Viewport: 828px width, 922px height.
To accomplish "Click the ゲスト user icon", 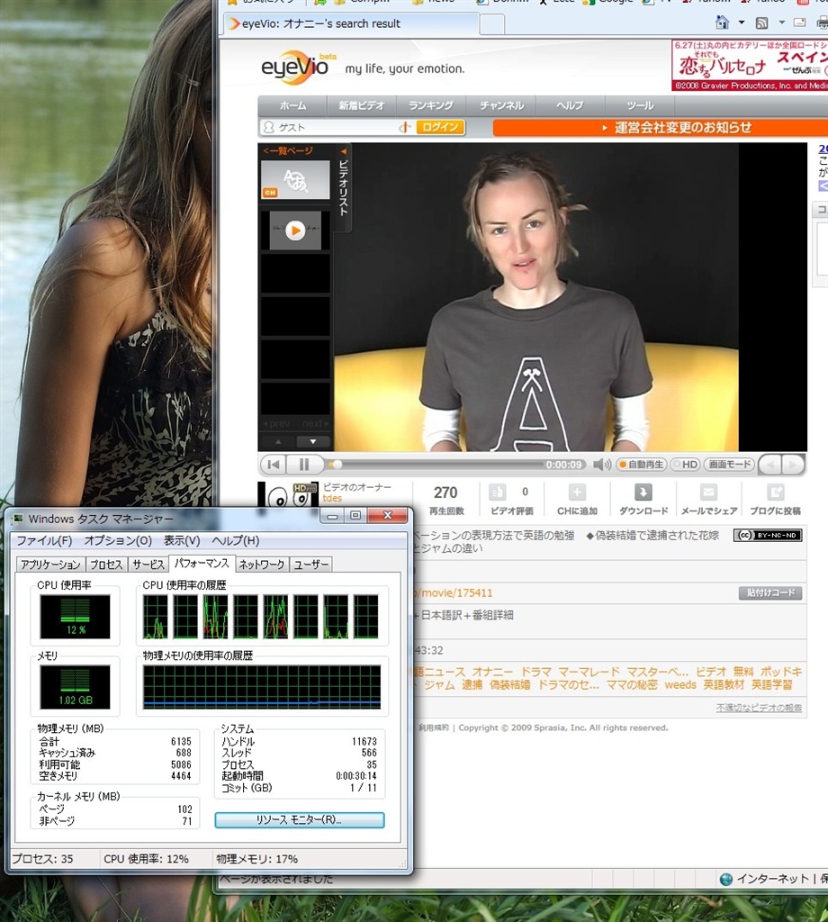I will click(269, 127).
